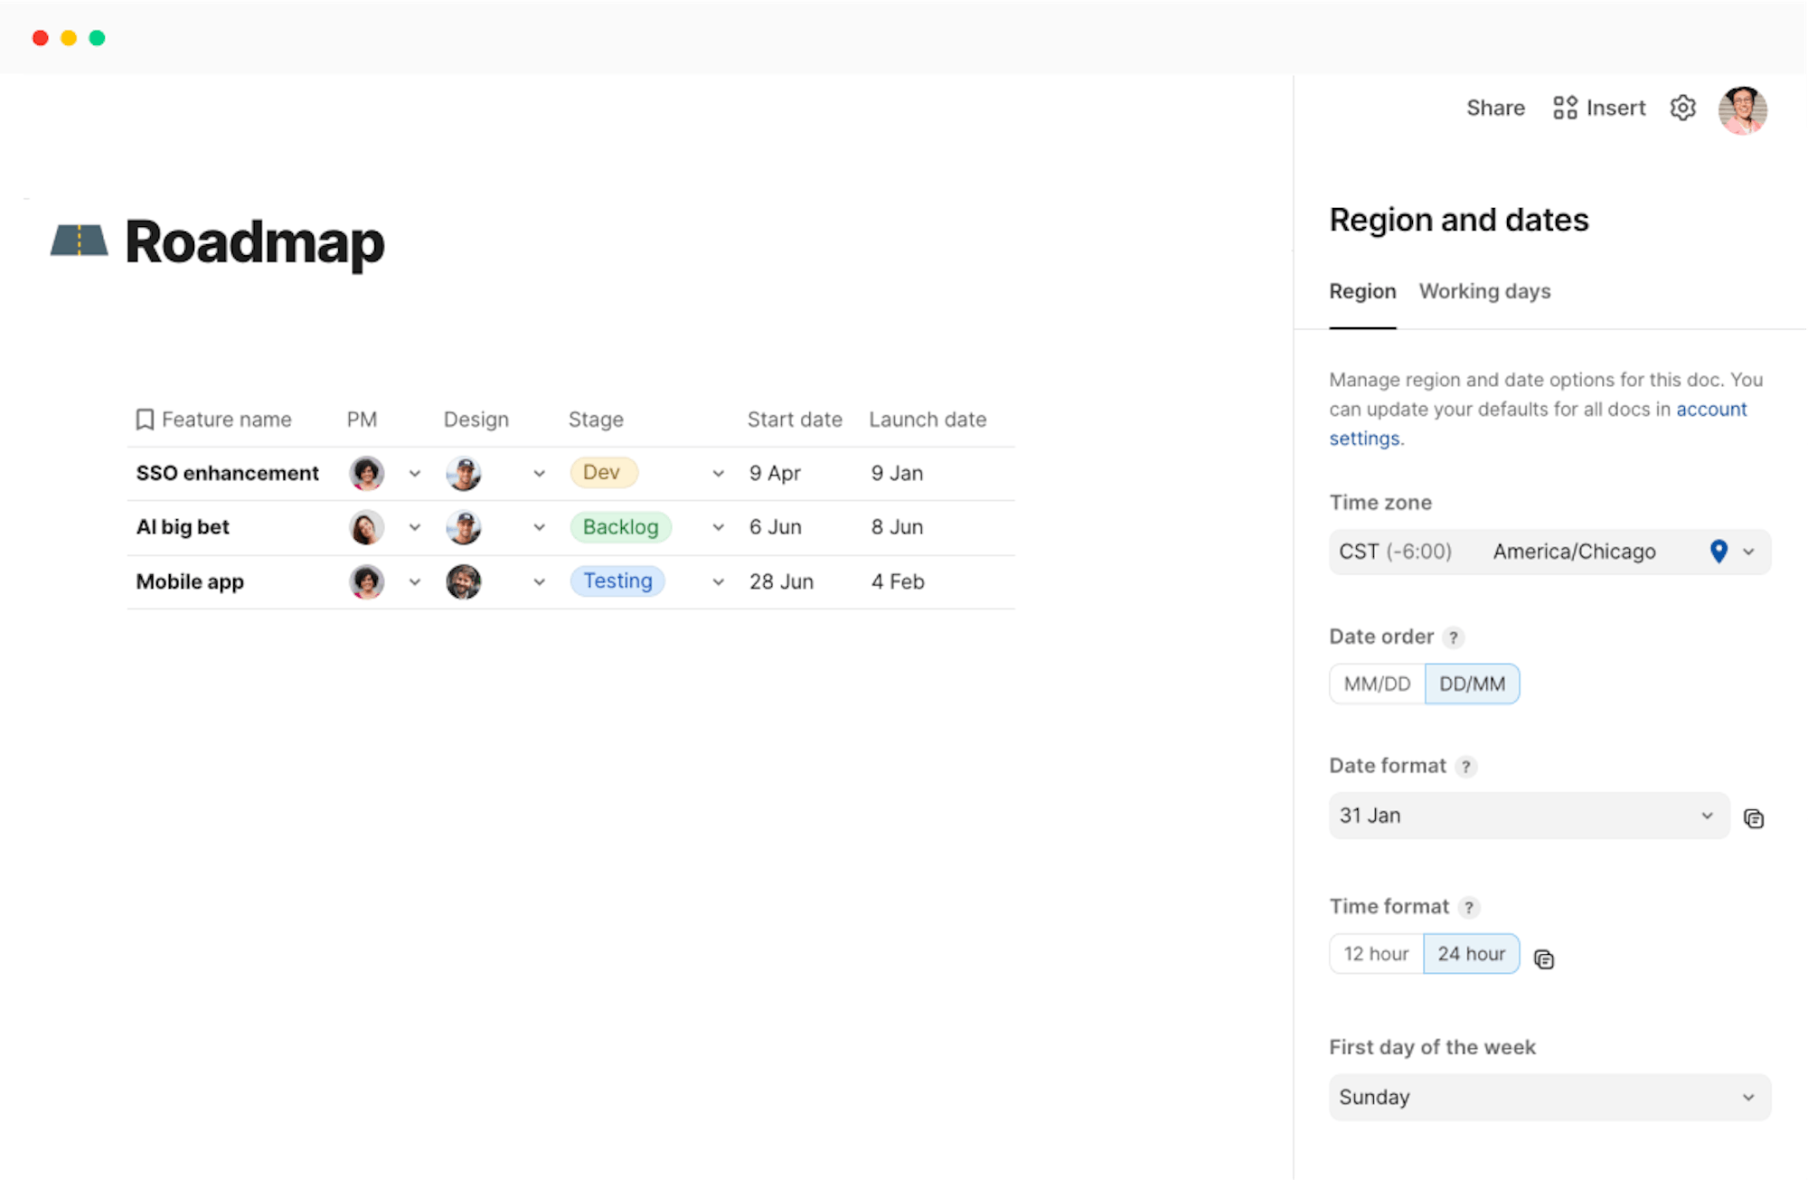Open the account settings link
Image resolution: width=1808 pixels, height=1180 pixels.
(1710, 409)
